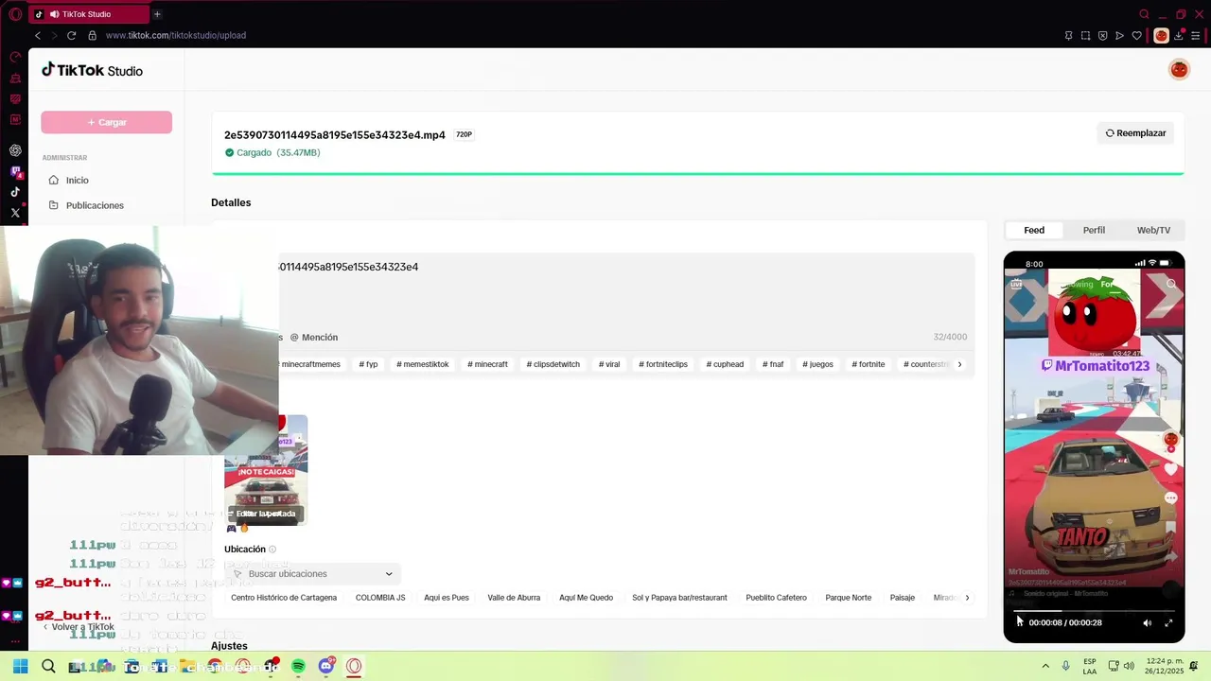The width and height of the screenshot is (1211, 681).
Task: Show hidden system tray icons
Action: pyautogui.click(x=1045, y=666)
